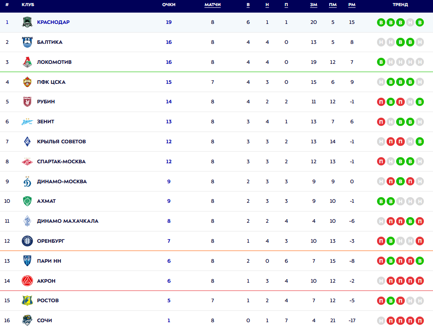Open the КРЫЛЬЯ СОВЕТОВ team link
This screenshot has height=330, width=433.
coord(61,142)
